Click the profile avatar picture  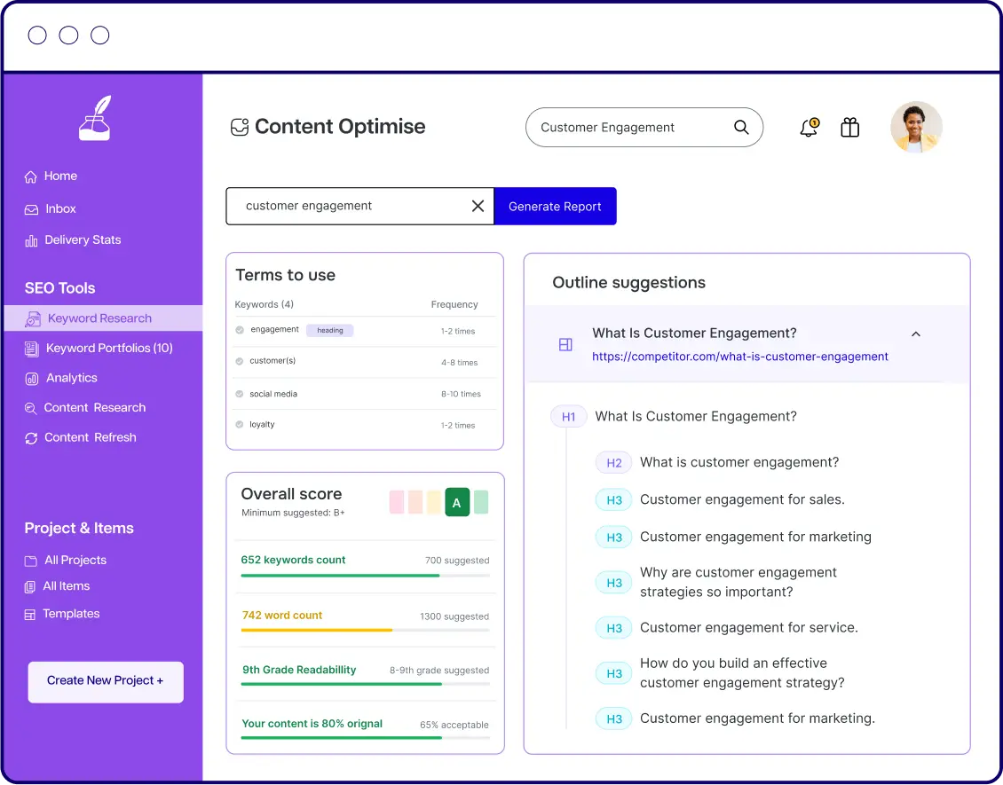coord(916,127)
